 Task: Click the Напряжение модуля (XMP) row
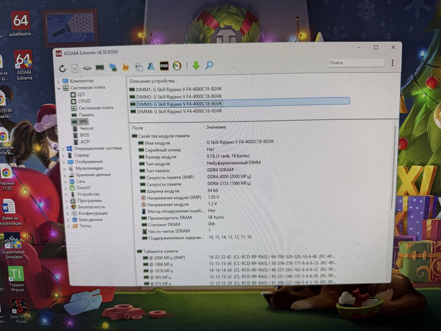pos(180,198)
